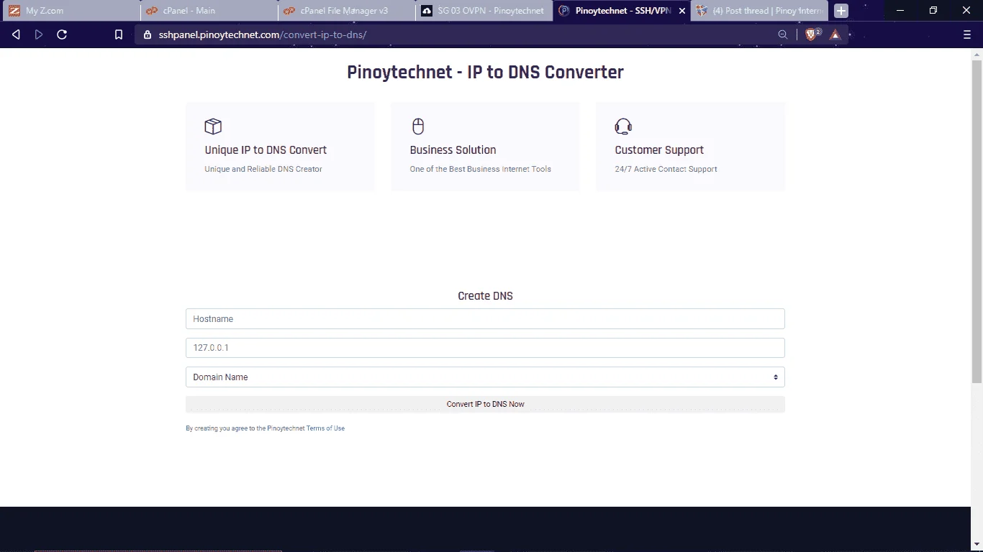Image resolution: width=983 pixels, height=552 pixels.
Task: Click the Create DNS form heading
Action: pyautogui.click(x=485, y=296)
